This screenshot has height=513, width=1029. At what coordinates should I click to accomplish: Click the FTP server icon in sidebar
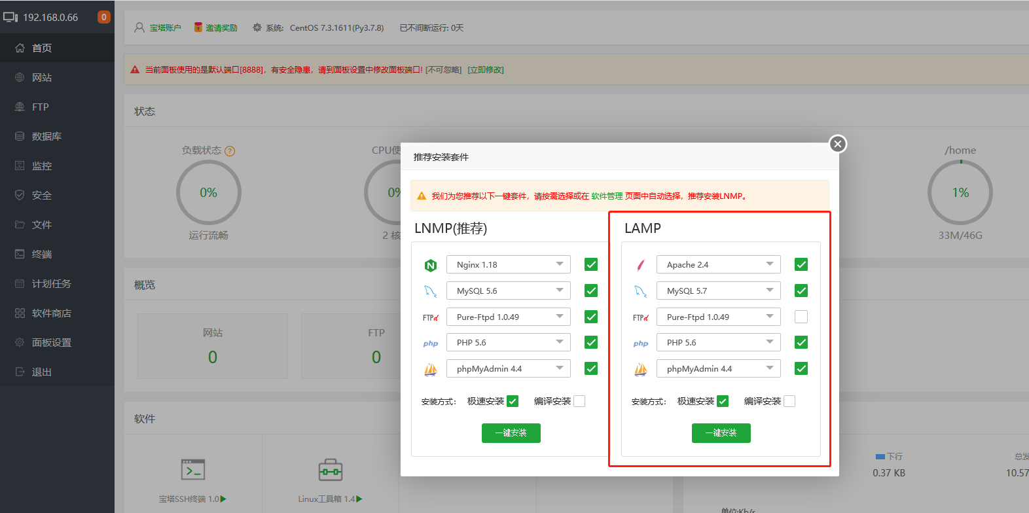tap(20, 107)
